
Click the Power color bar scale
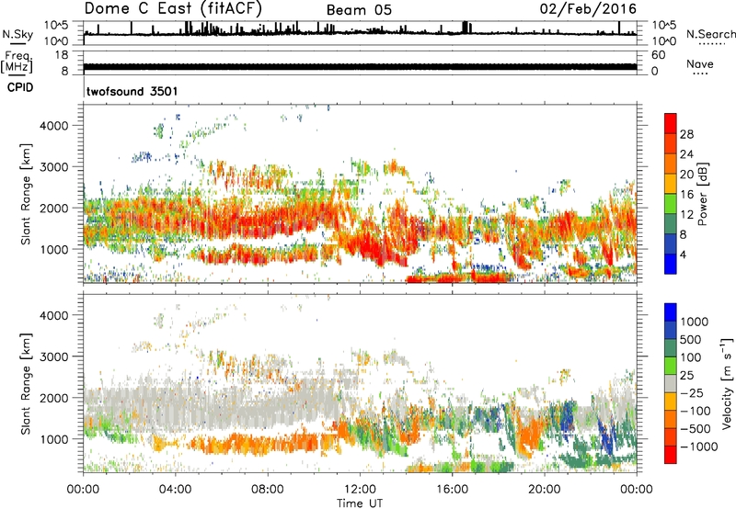pyautogui.click(x=671, y=193)
